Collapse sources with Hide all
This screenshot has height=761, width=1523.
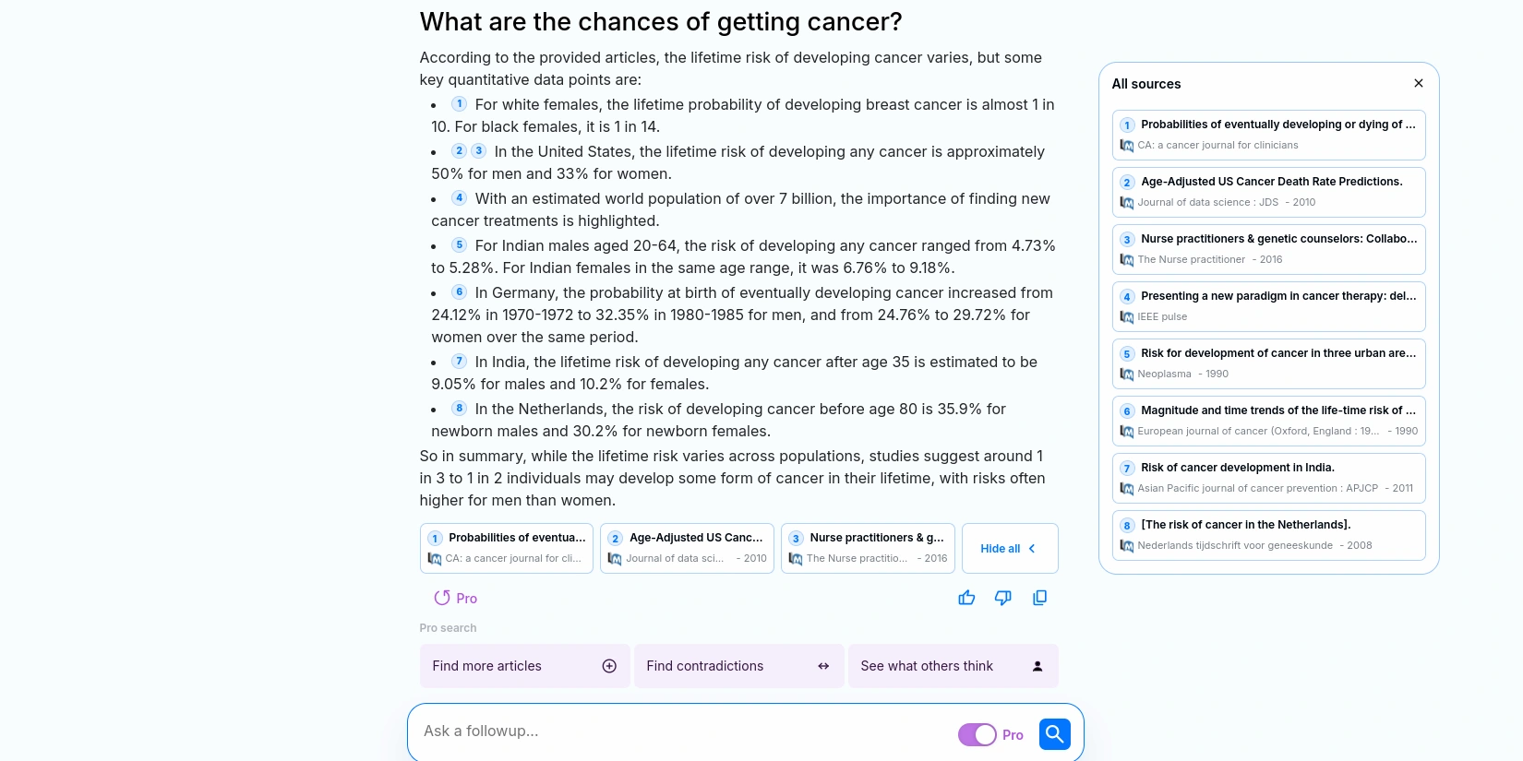tap(1009, 549)
